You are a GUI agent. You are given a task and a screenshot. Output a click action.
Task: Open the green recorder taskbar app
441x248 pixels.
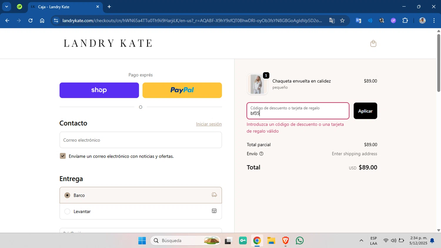point(243,241)
